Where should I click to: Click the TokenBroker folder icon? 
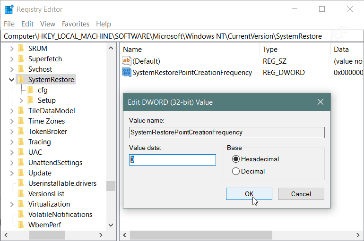(x=21, y=132)
